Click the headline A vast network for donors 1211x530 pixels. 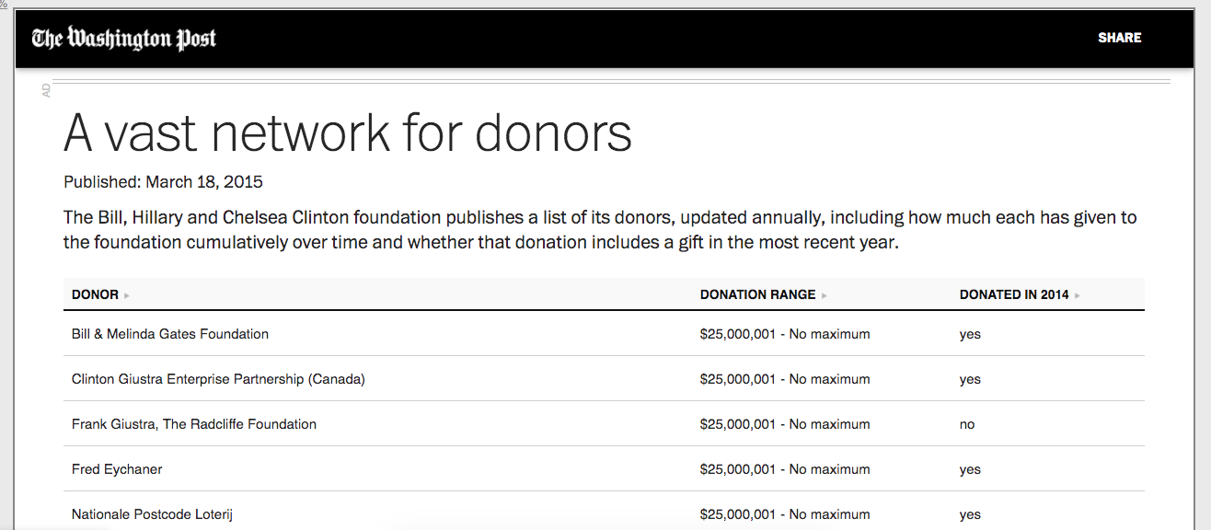point(348,132)
